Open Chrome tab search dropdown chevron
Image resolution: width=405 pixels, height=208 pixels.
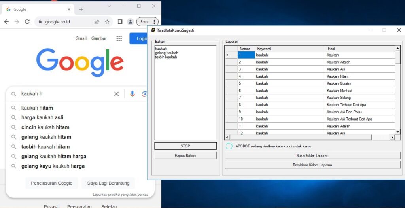(x=109, y=6)
